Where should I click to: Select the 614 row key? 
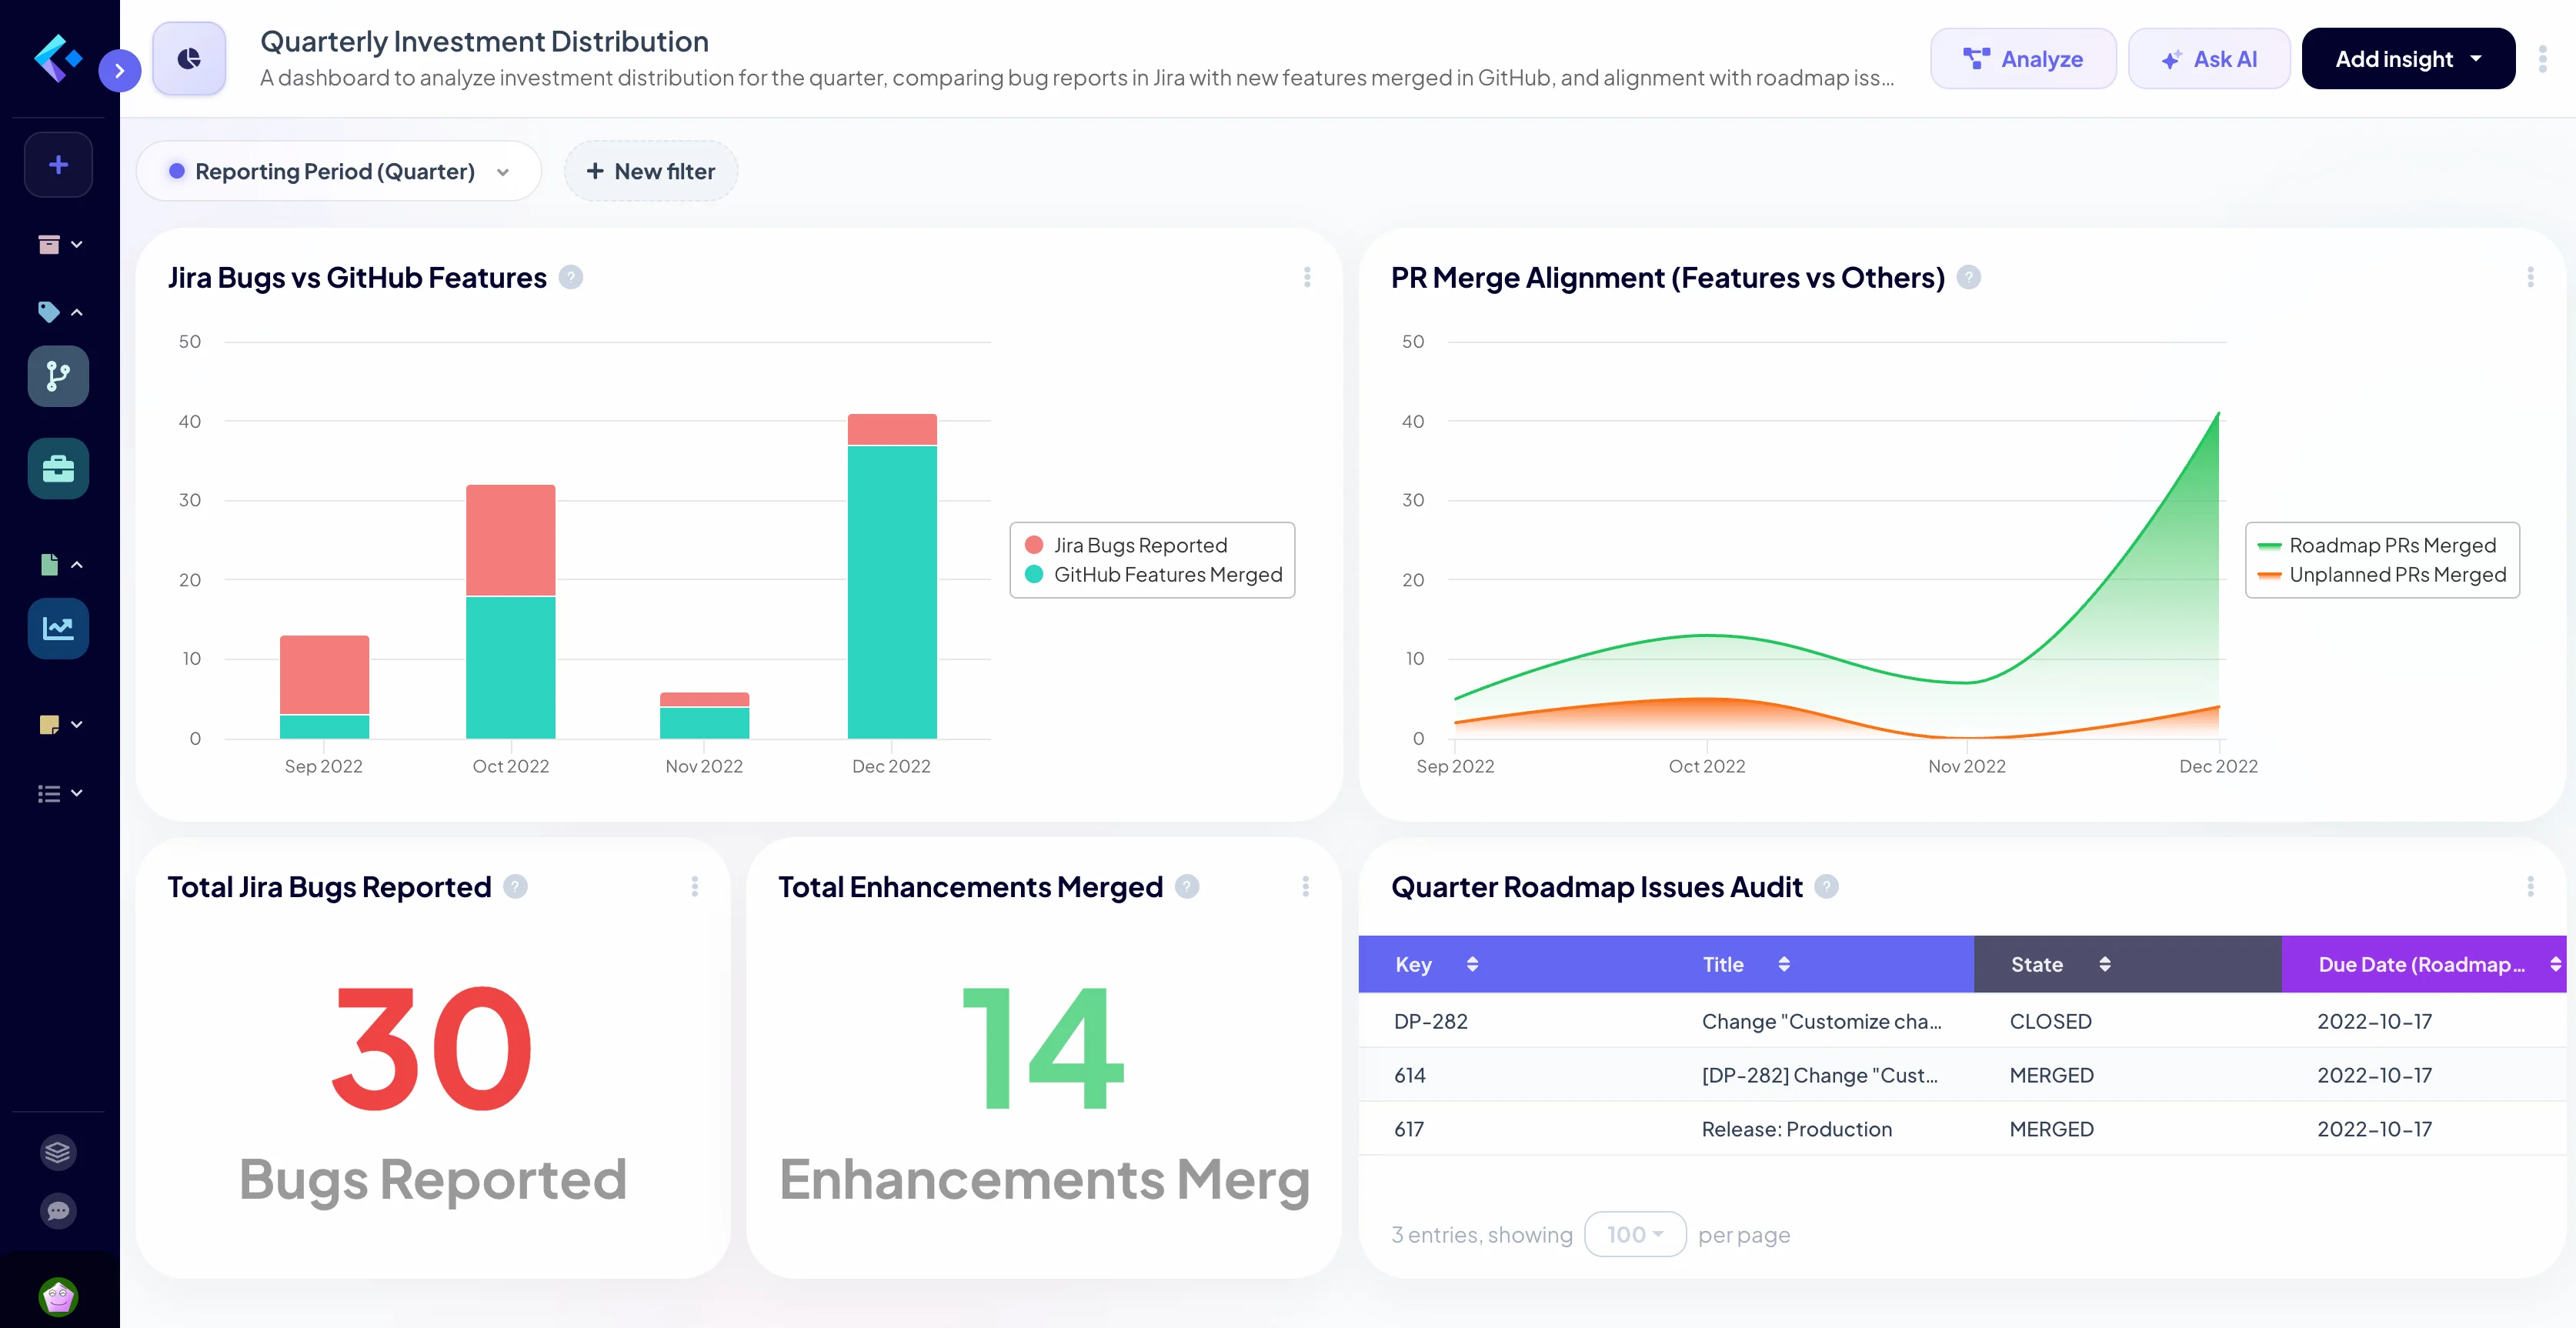pyautogui.click(x=1409, y=1075)
